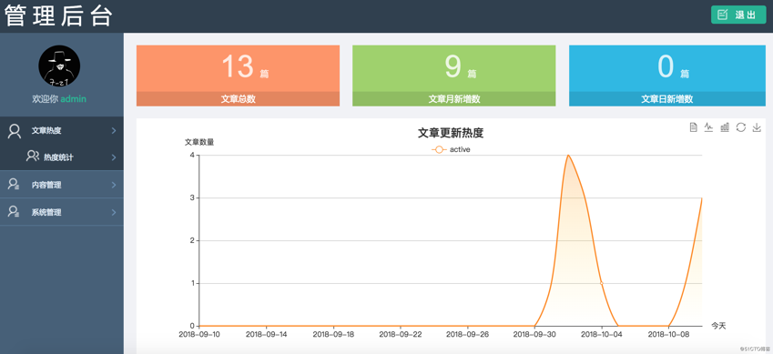Click the 2018-09-30 axis label
The height and width of the screenshot is (354, 773).
534,334
